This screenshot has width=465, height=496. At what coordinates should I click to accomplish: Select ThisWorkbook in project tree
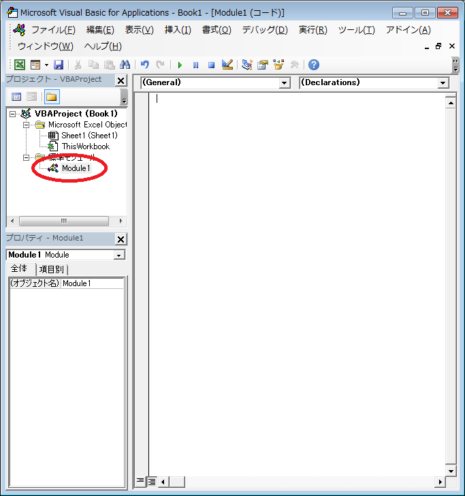tap(86, 146)
